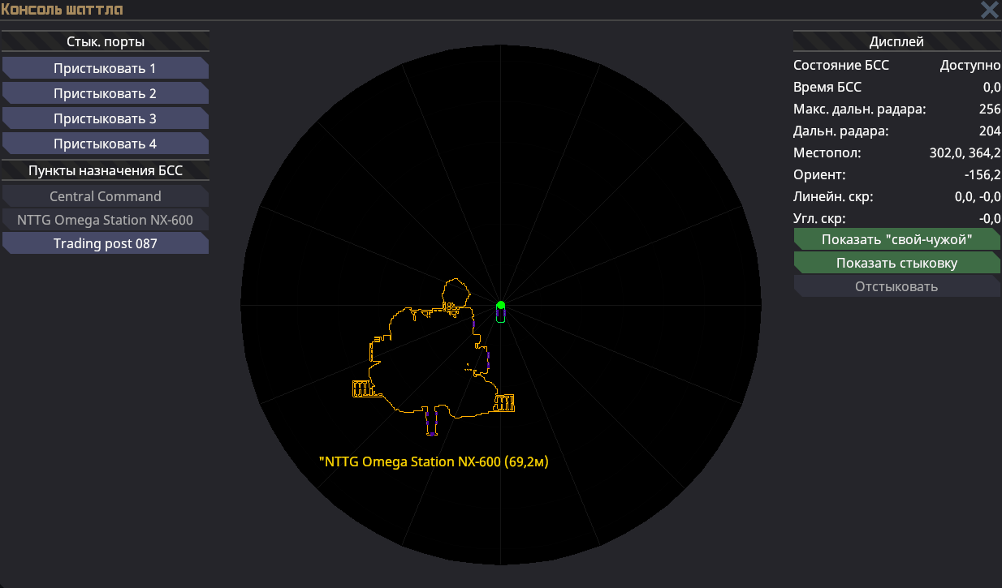The width and height of the screenshot is (1002, 588).
Task: Click the position value 302,0, 364,2
Action: [x=965, y=152]
